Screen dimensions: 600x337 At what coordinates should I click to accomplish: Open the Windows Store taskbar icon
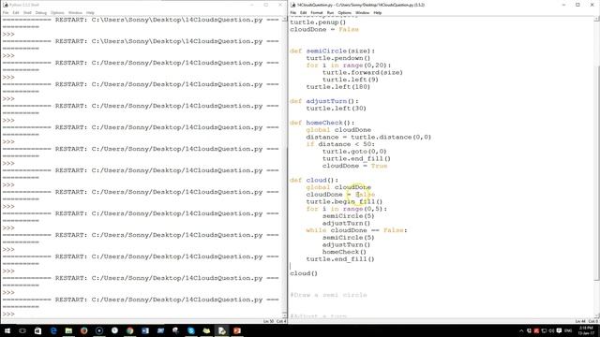tap(37, 330)
